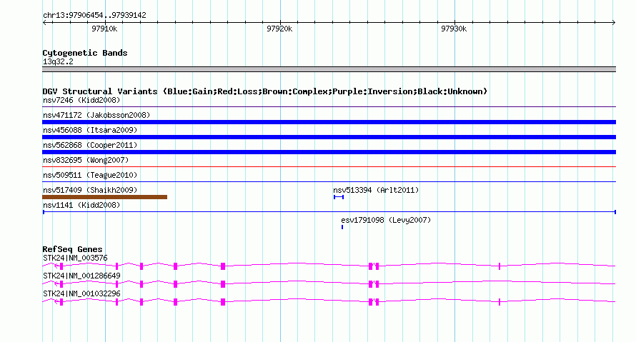The height and width of the screenshot is (342, 636).
Task: Select variant nsv1141 (Kidd2008) label
Action: [x=81, y=205]
